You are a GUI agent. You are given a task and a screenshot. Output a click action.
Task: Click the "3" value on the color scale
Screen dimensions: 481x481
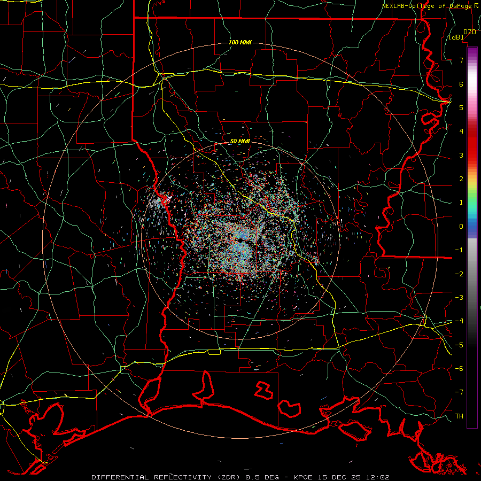[x=461, y=155]
